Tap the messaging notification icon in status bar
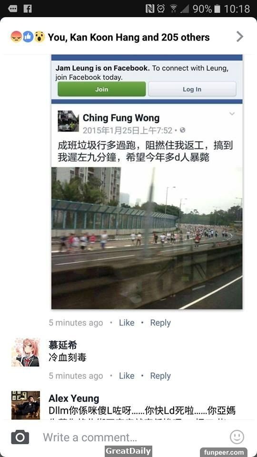The width and height of the screenshot is (257, 457). (x=12, y=9)
